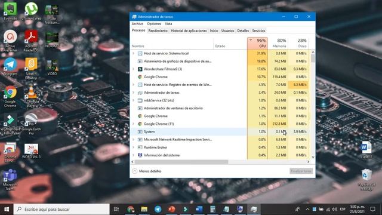Open Chrome from the taskbar
Image resolution: width=382 pixels, height=215 pixels.
(x=131, y=209)
